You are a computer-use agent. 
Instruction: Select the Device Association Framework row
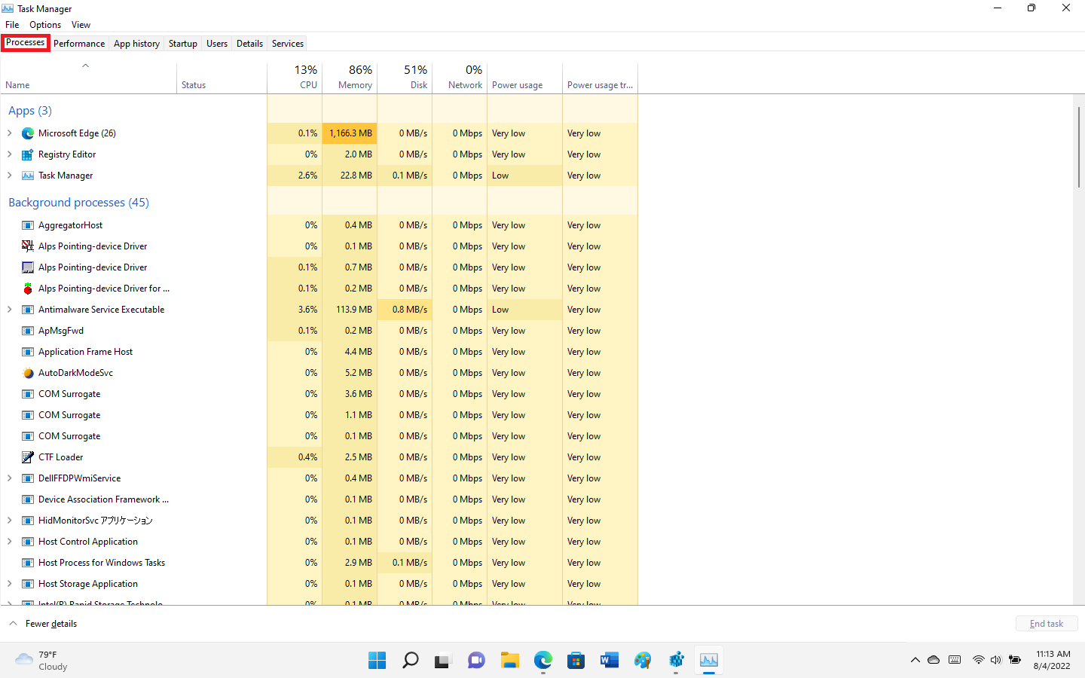click(x=319, y=499)
